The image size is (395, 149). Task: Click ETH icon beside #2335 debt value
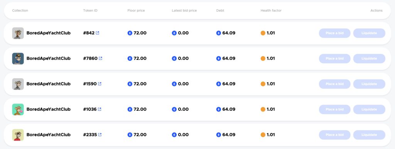tap(219, 135)
